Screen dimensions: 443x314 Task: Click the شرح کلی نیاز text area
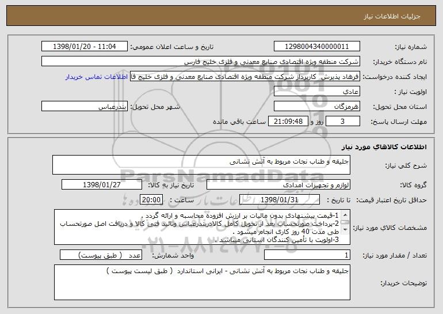(201, 165)
